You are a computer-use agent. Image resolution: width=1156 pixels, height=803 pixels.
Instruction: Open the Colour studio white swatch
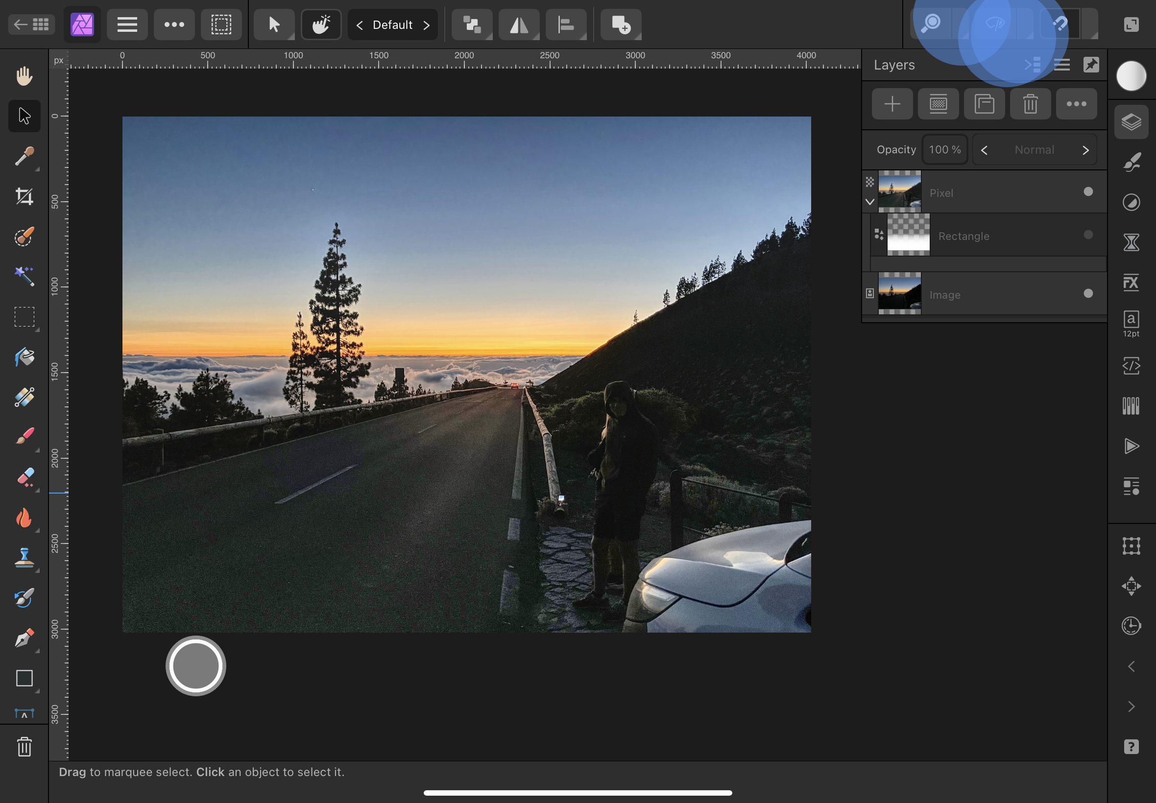[1132, 76]
